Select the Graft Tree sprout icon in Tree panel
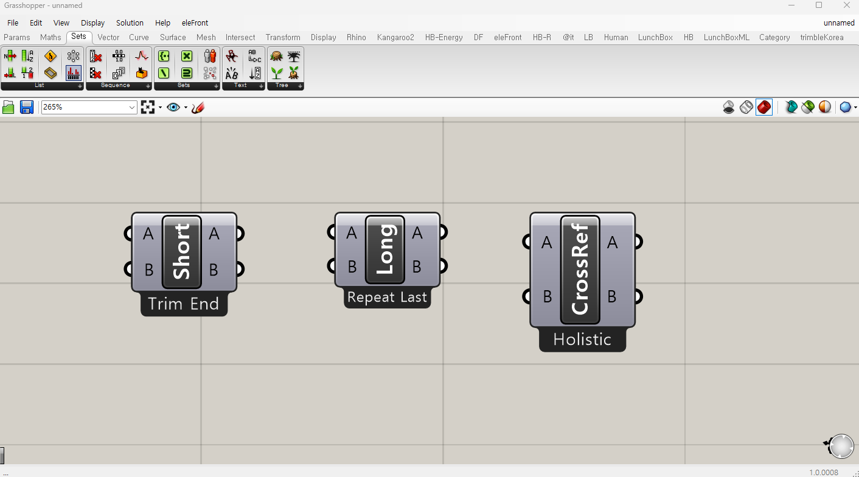The height and width of the screenshot is (477, 859). coord(276,72)
